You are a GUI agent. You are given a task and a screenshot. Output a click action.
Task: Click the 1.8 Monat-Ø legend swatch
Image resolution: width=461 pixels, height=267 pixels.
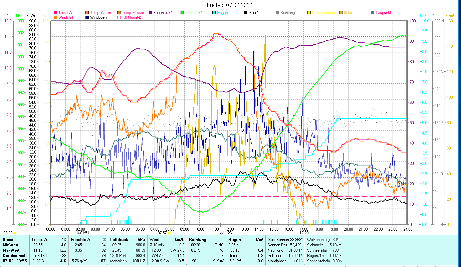[118, 17]
